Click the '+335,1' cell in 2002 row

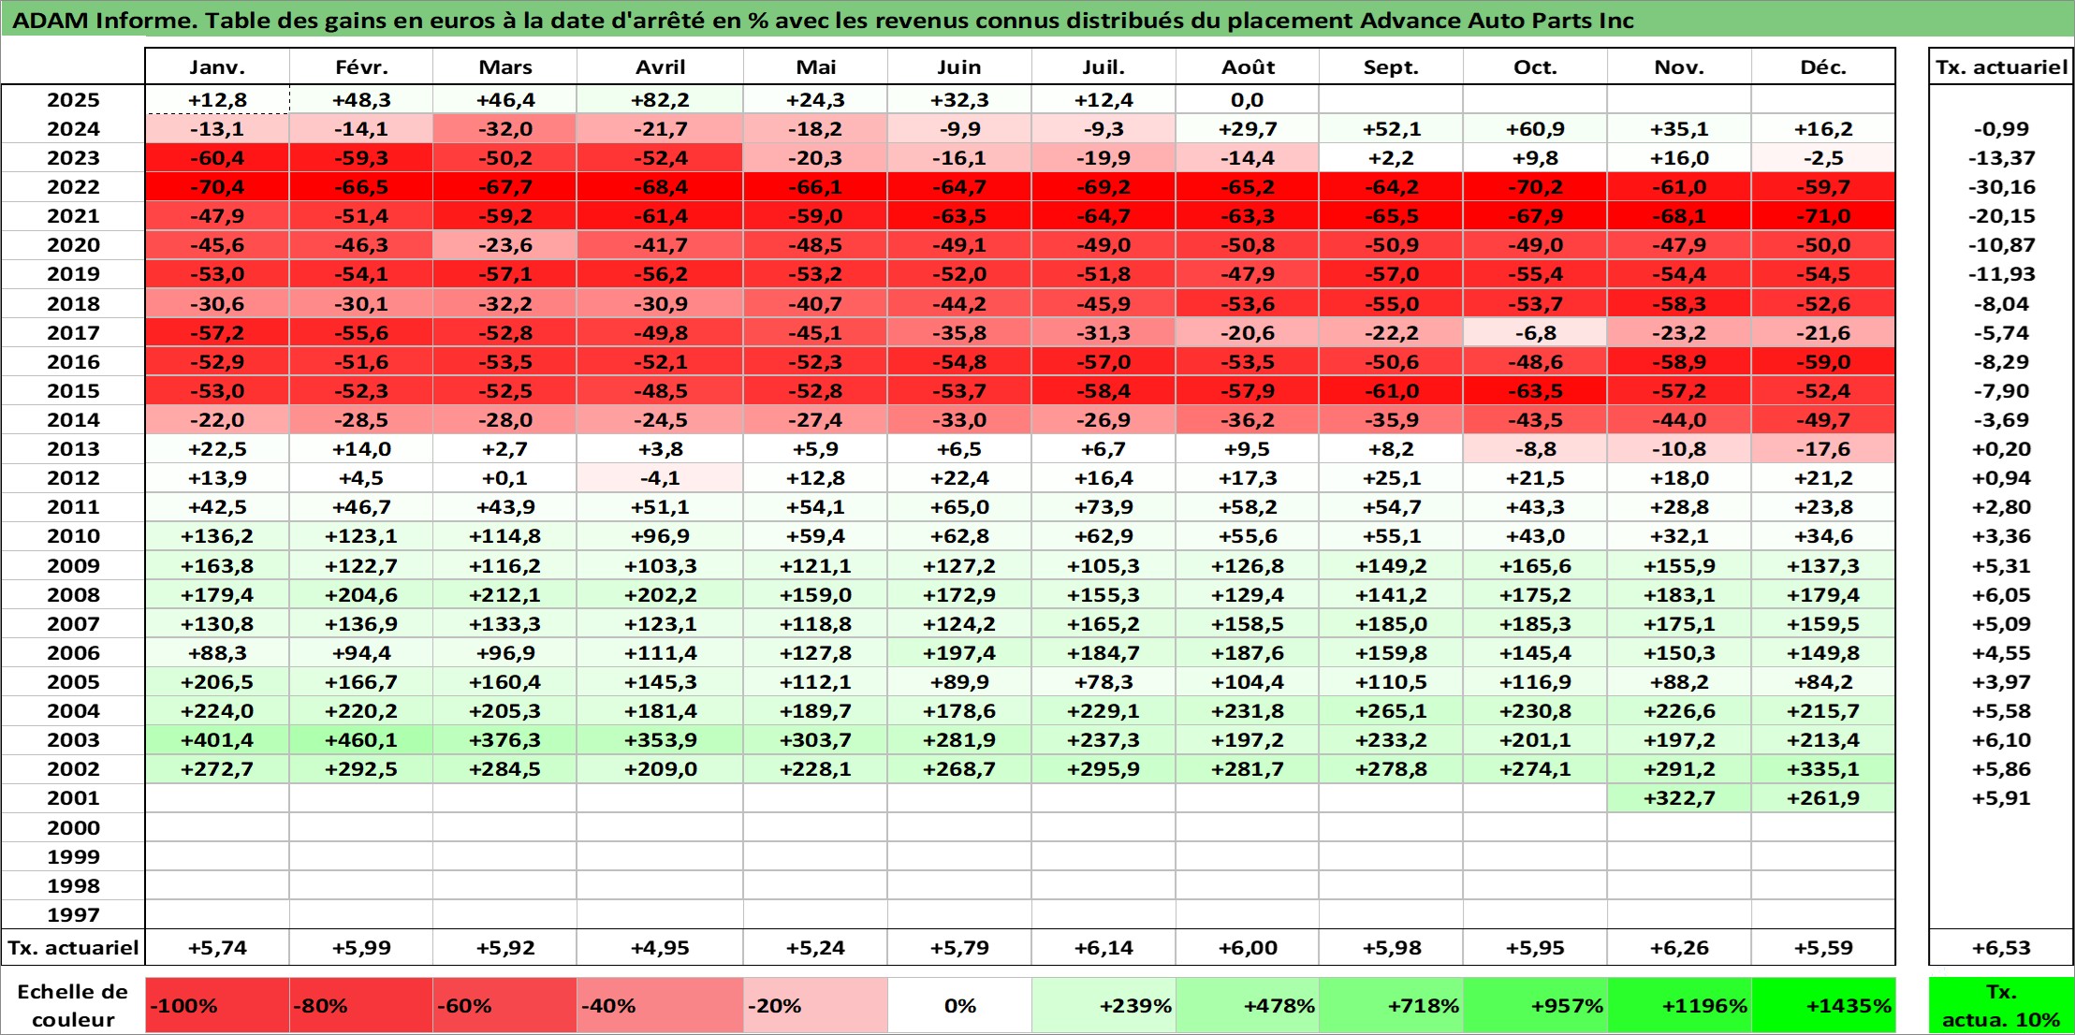pos(1823,768)
